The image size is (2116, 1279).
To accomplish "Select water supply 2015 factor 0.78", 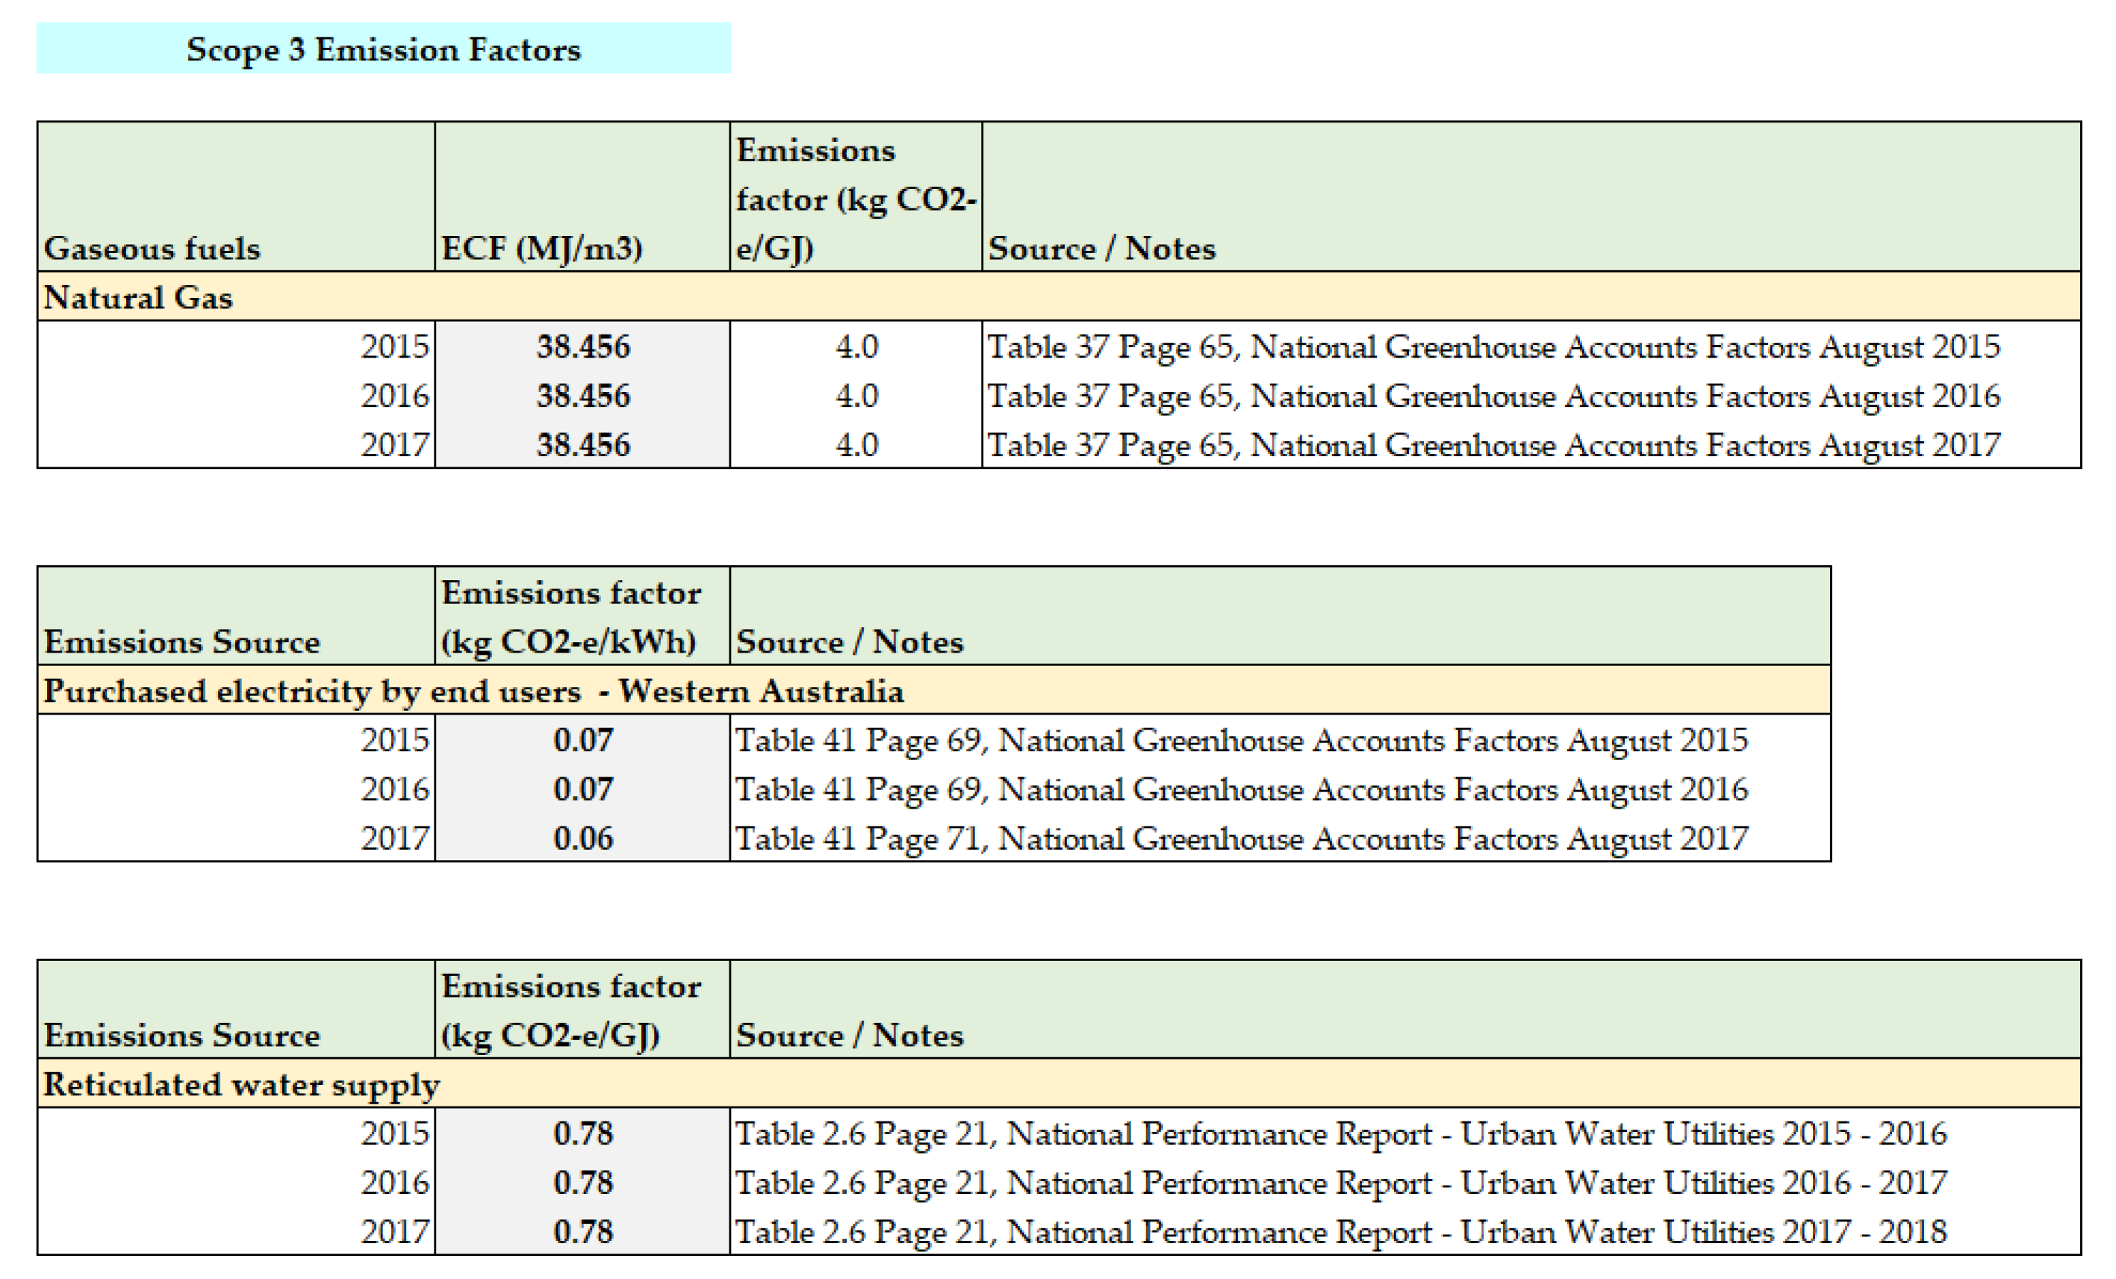I will 582,1133.
